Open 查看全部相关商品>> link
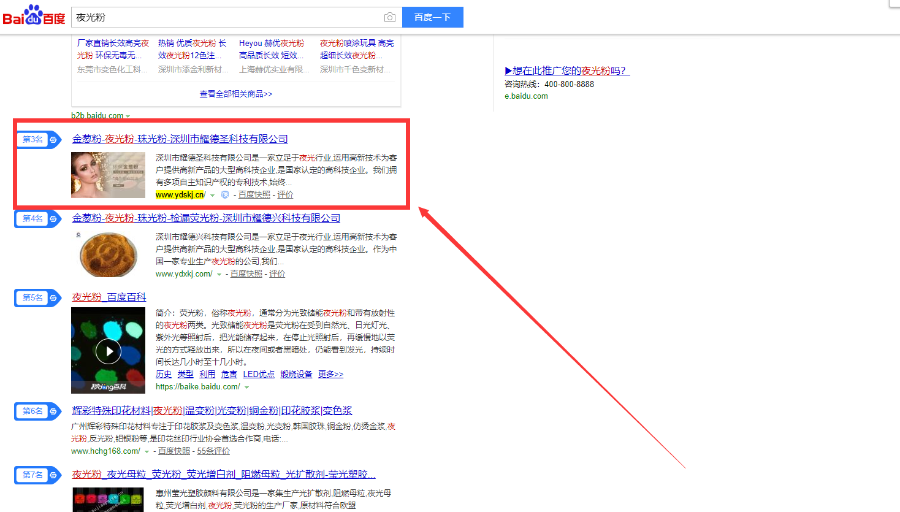The image size is (900, 512). click(236, 94)
